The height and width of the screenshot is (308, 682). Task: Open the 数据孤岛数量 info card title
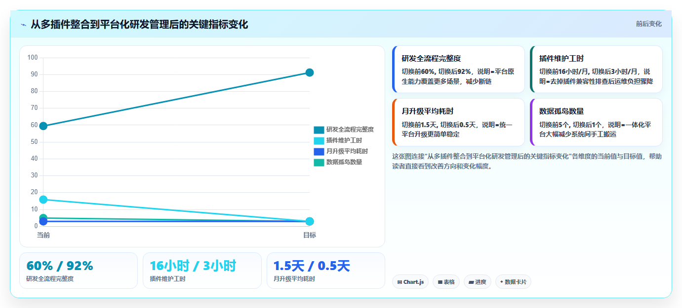[562, 111]
